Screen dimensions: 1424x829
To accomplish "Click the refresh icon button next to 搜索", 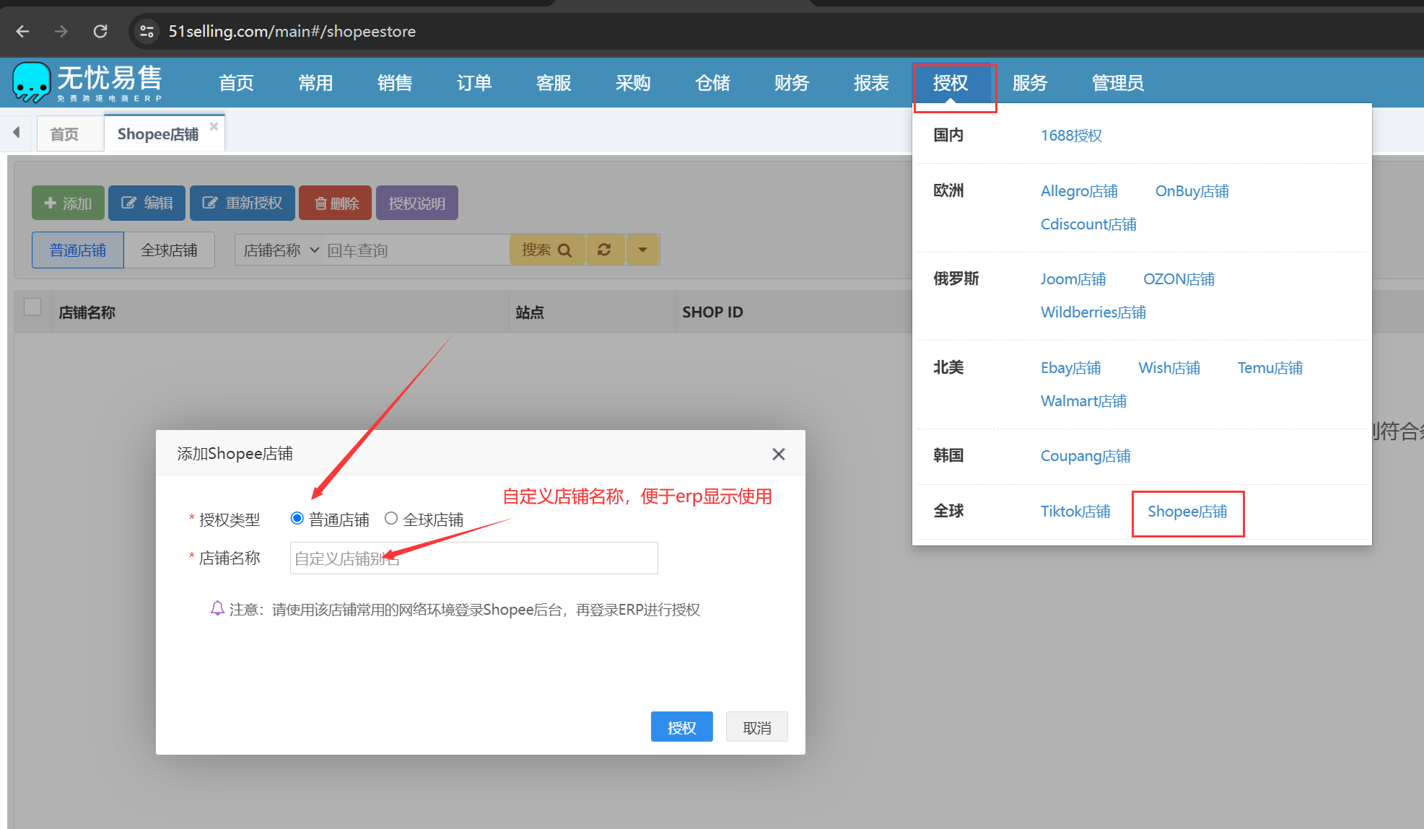I will [605, 250].
